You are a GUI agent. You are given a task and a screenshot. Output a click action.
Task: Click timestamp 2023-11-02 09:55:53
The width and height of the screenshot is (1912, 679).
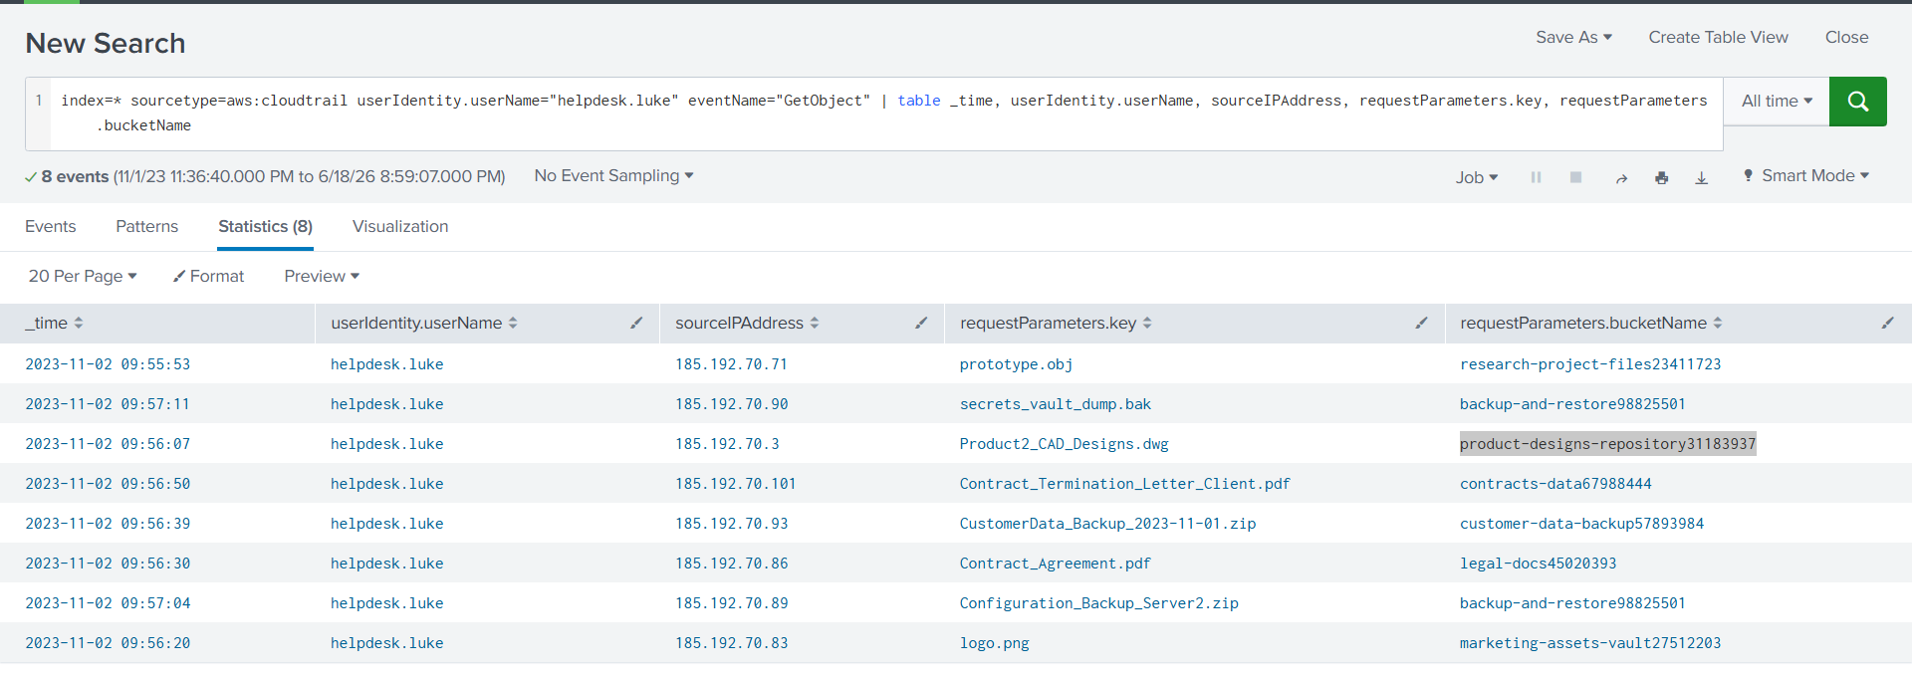tap(108, 364)
